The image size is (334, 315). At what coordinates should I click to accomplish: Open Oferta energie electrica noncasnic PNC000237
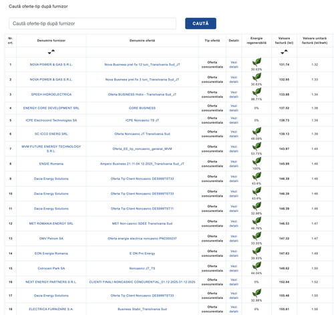coord(142,238)
